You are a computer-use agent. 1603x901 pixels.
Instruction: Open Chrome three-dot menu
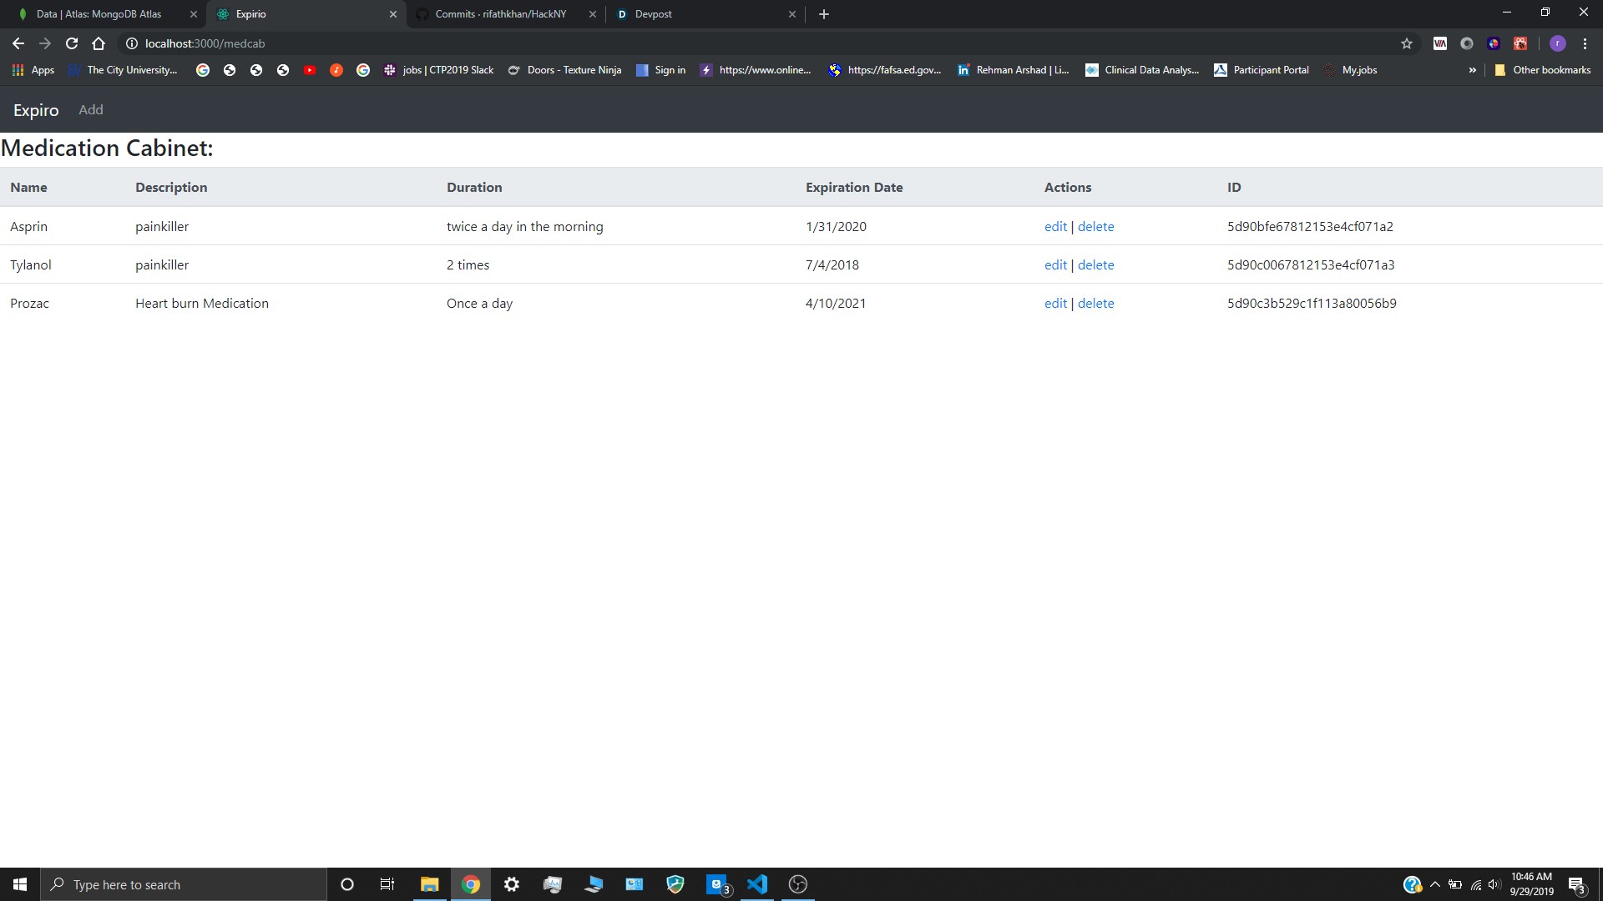(1585, 43)
